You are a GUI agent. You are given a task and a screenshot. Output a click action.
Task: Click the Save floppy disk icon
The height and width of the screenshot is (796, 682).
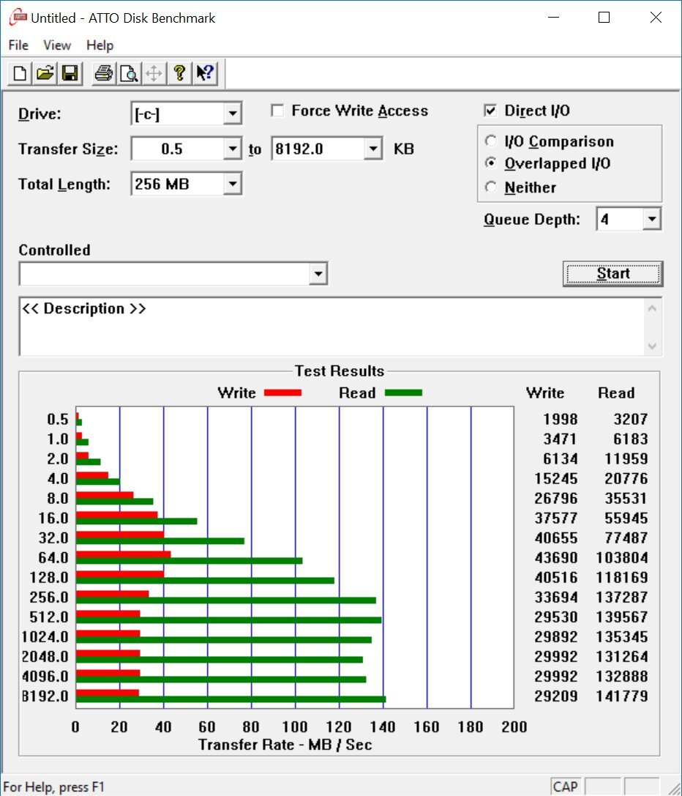[70, 73]
